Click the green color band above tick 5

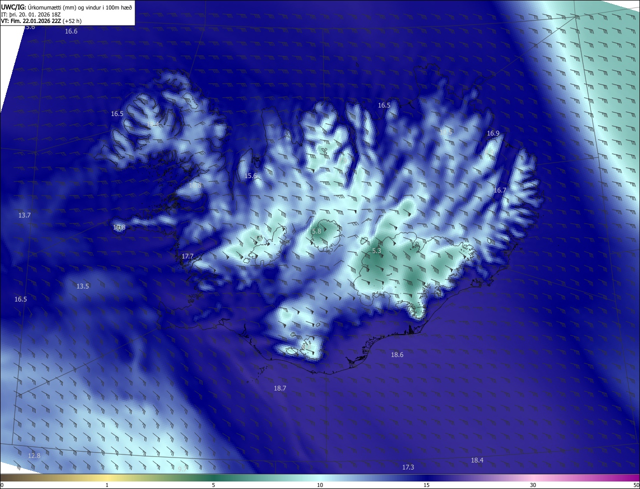[213, 478]
